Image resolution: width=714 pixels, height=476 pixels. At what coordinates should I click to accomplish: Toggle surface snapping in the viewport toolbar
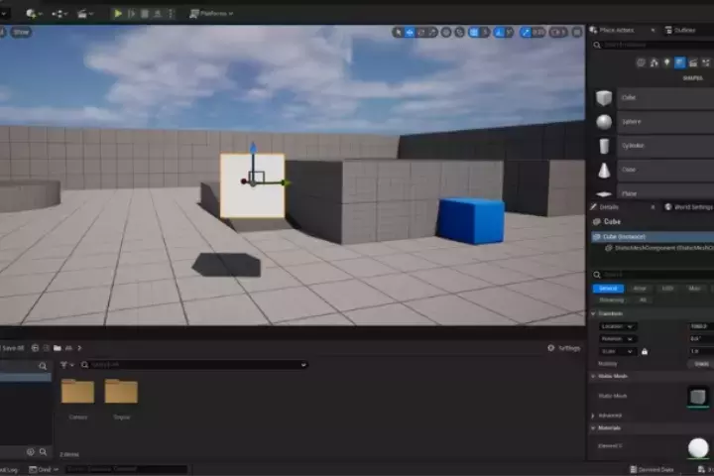click(459, 32)
